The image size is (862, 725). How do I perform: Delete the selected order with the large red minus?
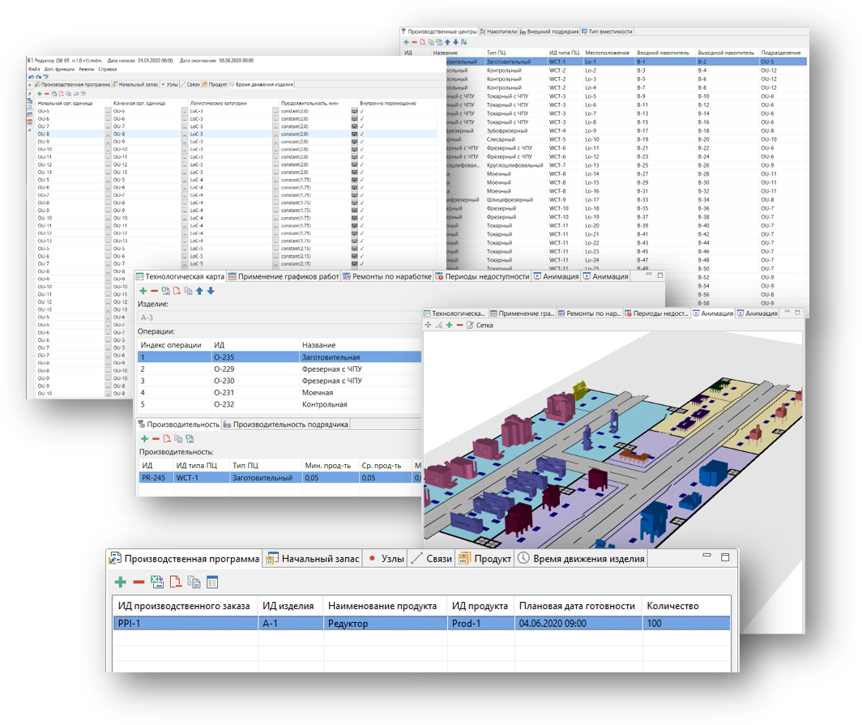coord(139,582)
